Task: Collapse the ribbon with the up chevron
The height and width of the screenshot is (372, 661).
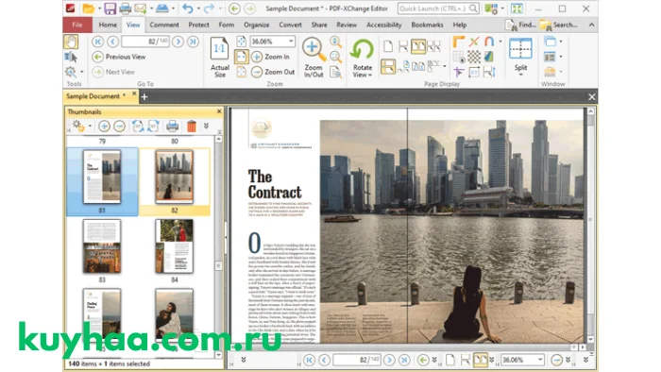Action: tap(591, 25)
